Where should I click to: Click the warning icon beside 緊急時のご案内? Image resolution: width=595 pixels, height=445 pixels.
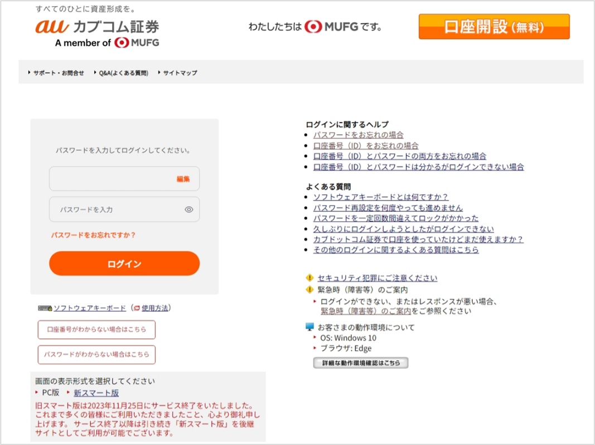tap(309, 290)
